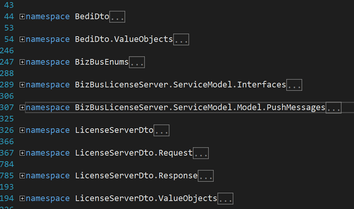354x209 pixels.
Task: Click the namespace keyword on line 44
Action: pyautogui.click(x=48, y=17)
